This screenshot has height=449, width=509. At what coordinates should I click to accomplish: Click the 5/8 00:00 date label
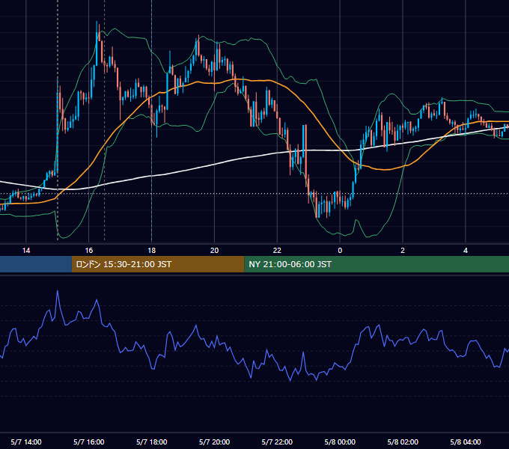340,442
